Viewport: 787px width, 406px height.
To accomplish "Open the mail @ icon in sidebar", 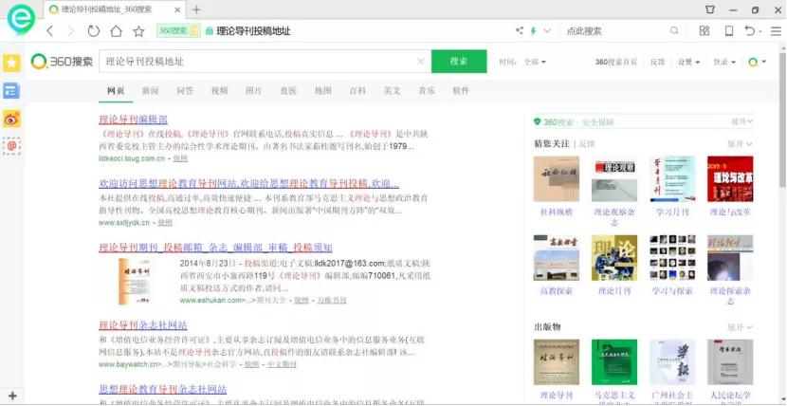I will (x=11, y=146).
